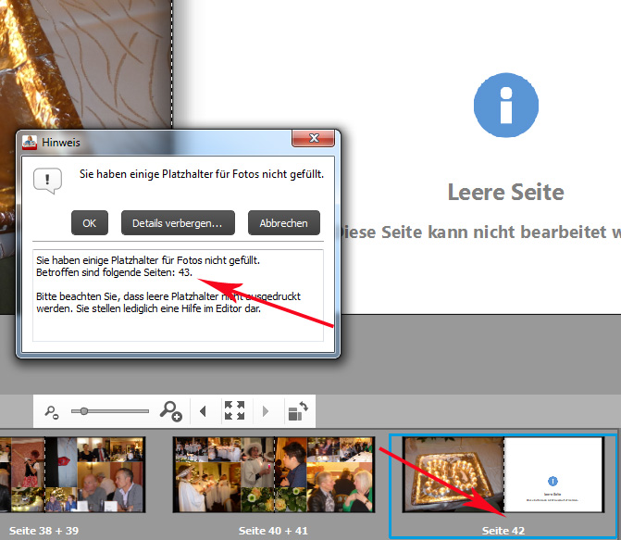Click the 'Seite 40 + 41' label

[x=273, y=531]
